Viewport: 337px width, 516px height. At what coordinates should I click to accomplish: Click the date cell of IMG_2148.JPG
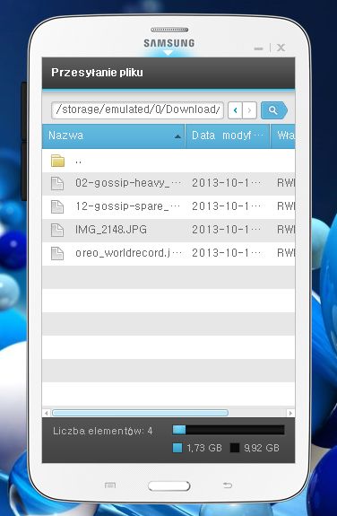[x=227, y=230]
